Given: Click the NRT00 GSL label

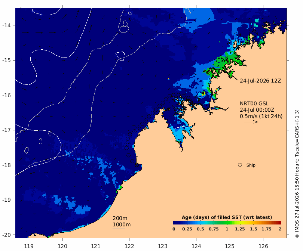Looking at the screenshot, I should 254,103.
